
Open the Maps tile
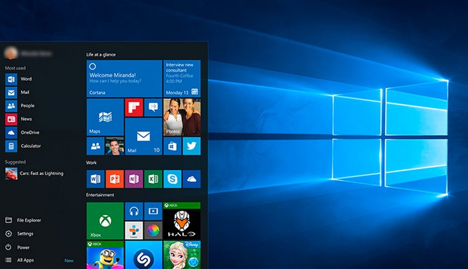coord(105,117)
